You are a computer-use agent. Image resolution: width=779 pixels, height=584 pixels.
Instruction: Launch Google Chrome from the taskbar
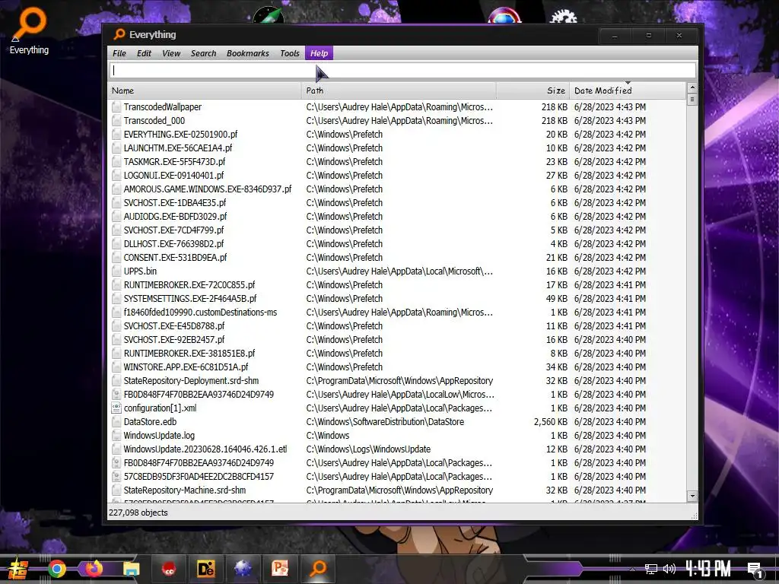[x=57, y=569]
